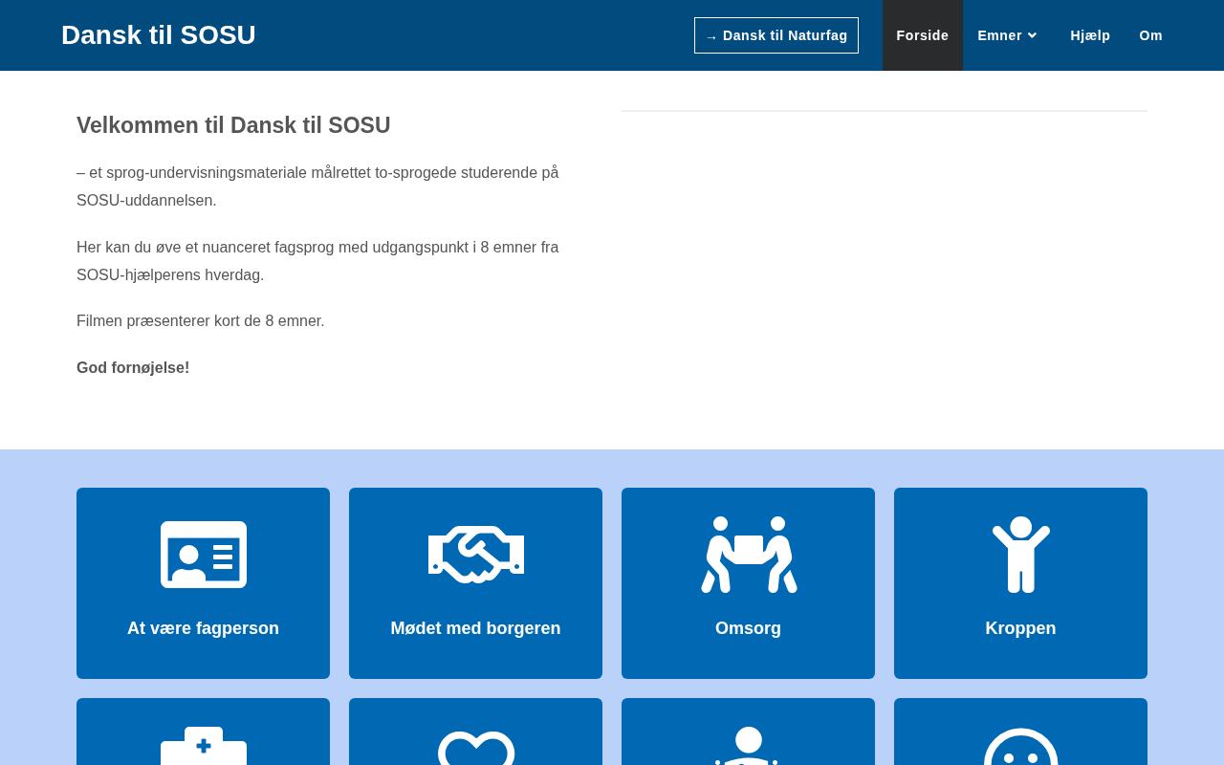Open the Dansk til SOSU site title

159,35
